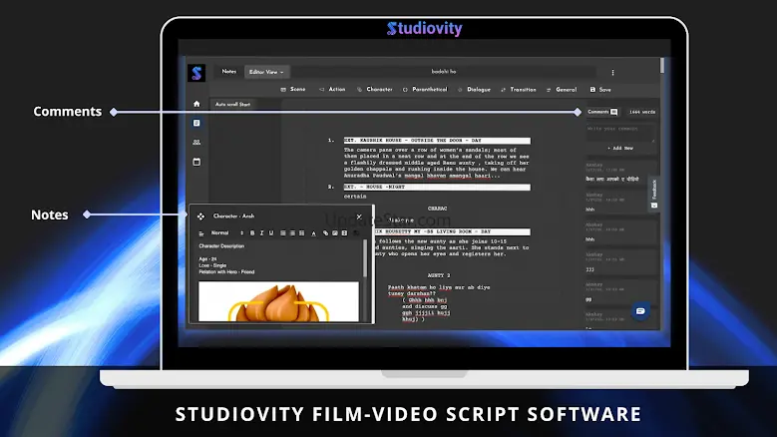Switch to the Notes tab

pyautogui.click(x=229, y=72)
